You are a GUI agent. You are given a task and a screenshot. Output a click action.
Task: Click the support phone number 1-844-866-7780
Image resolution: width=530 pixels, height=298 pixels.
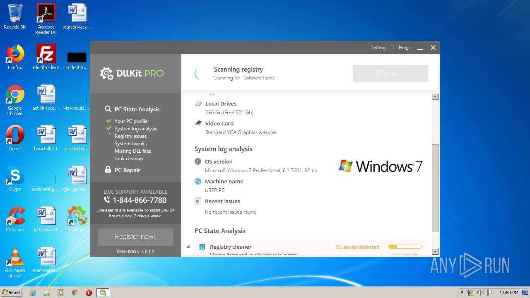pos(140,200)
